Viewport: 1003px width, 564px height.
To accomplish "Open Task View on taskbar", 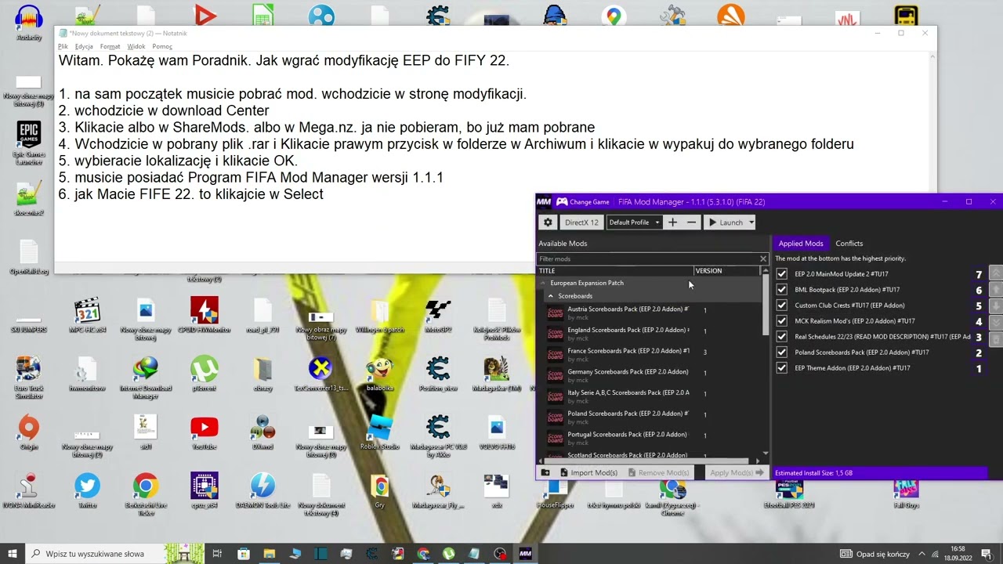I will click(217, 554).
